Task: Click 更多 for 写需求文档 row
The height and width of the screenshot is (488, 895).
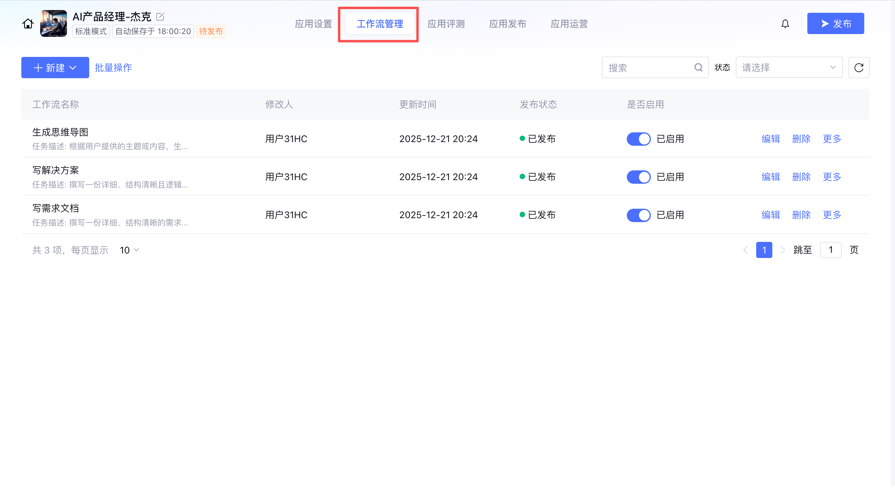Action: coord(832,215)
